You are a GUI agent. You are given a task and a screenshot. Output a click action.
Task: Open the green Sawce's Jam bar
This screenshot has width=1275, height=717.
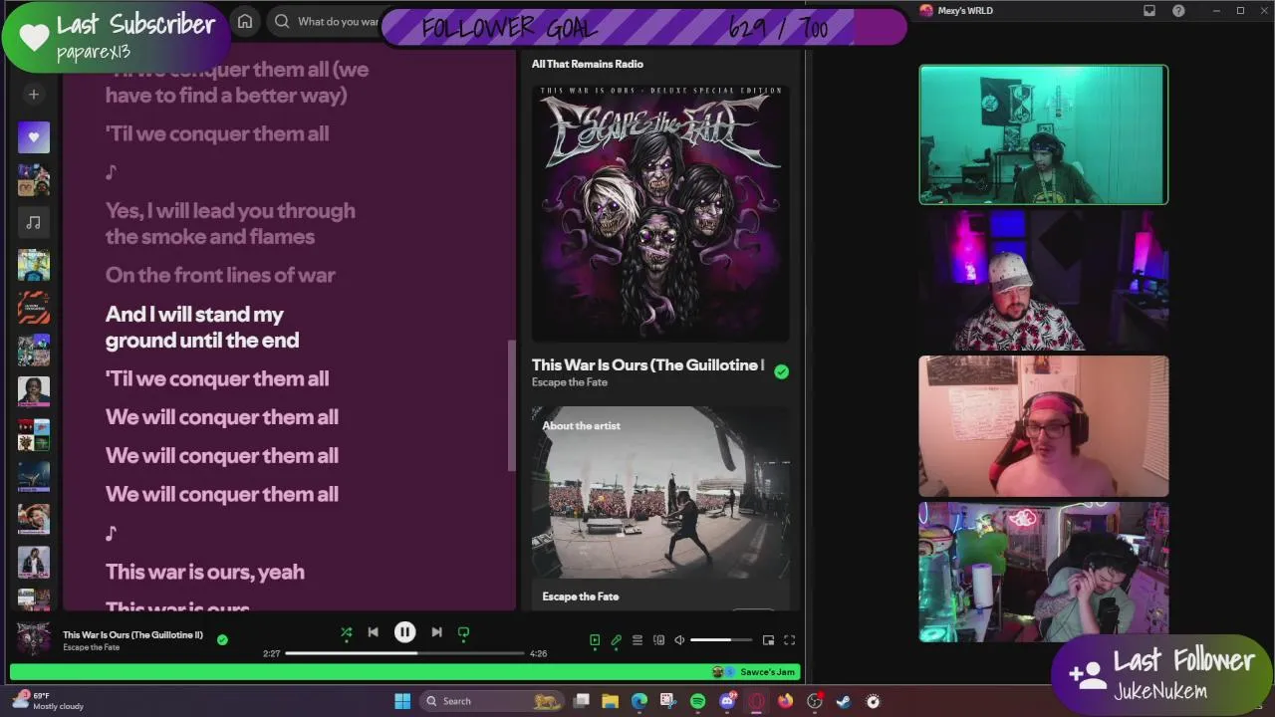click(x=404, y=672)
